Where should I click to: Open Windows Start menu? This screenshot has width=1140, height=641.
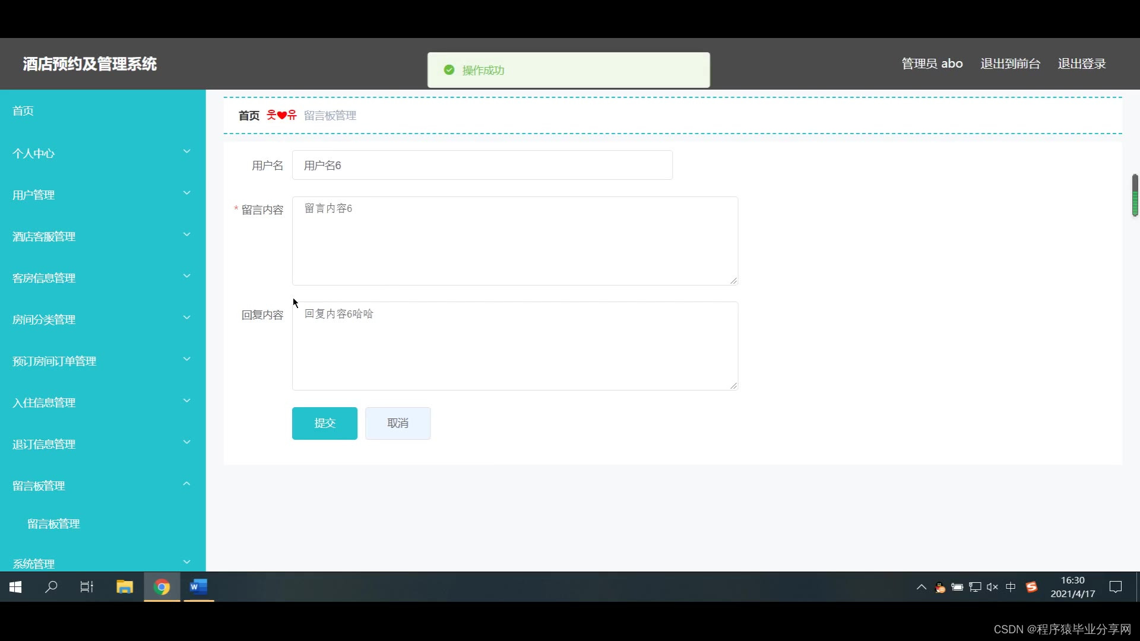point(16,587)
